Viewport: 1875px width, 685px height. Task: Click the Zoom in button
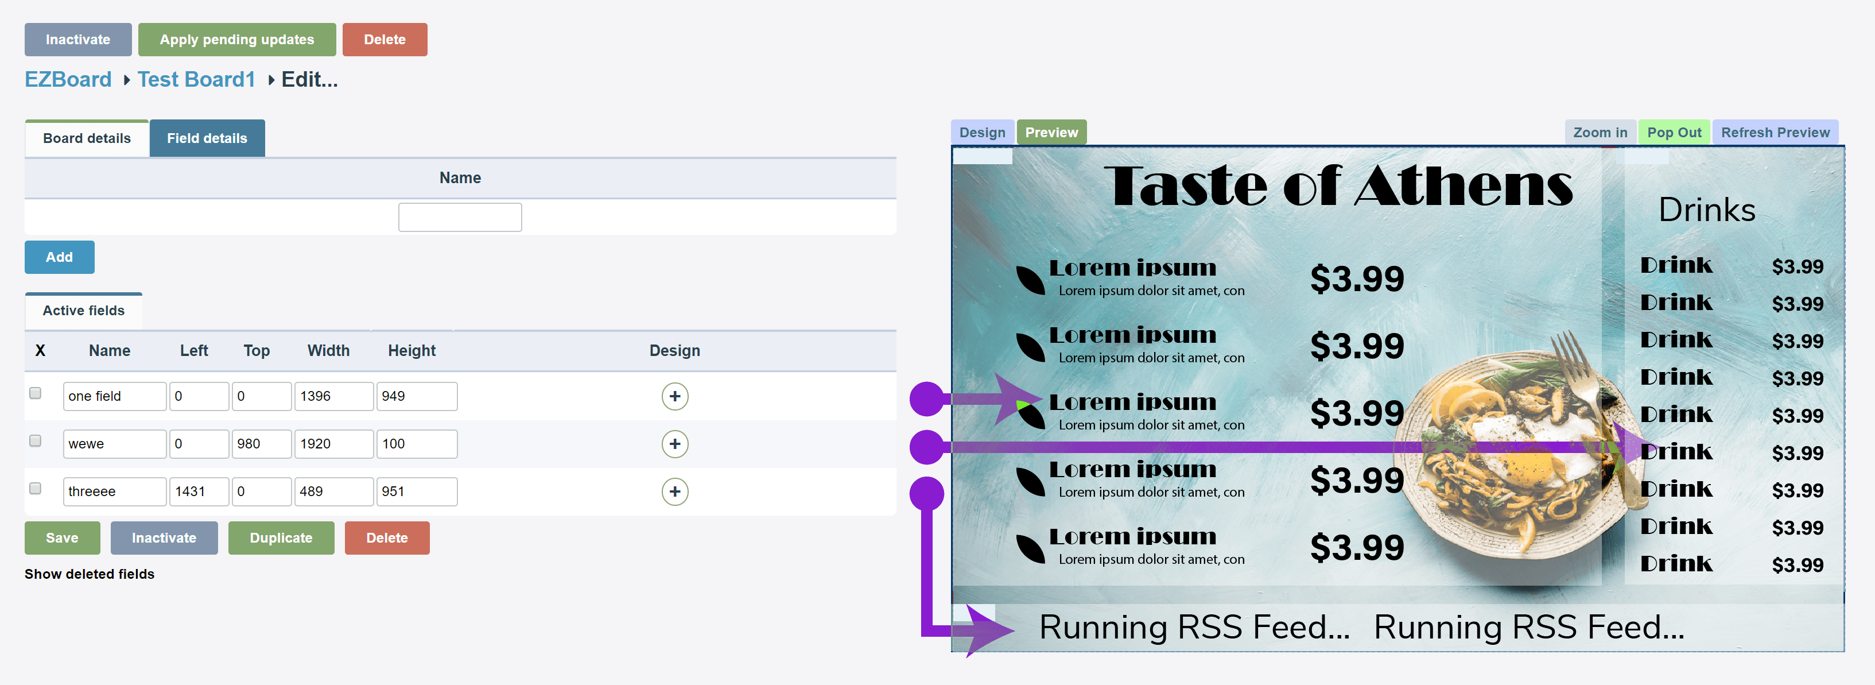pos(1600,133)
